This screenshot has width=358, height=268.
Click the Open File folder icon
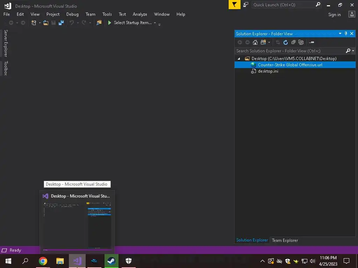click(46, 23)
